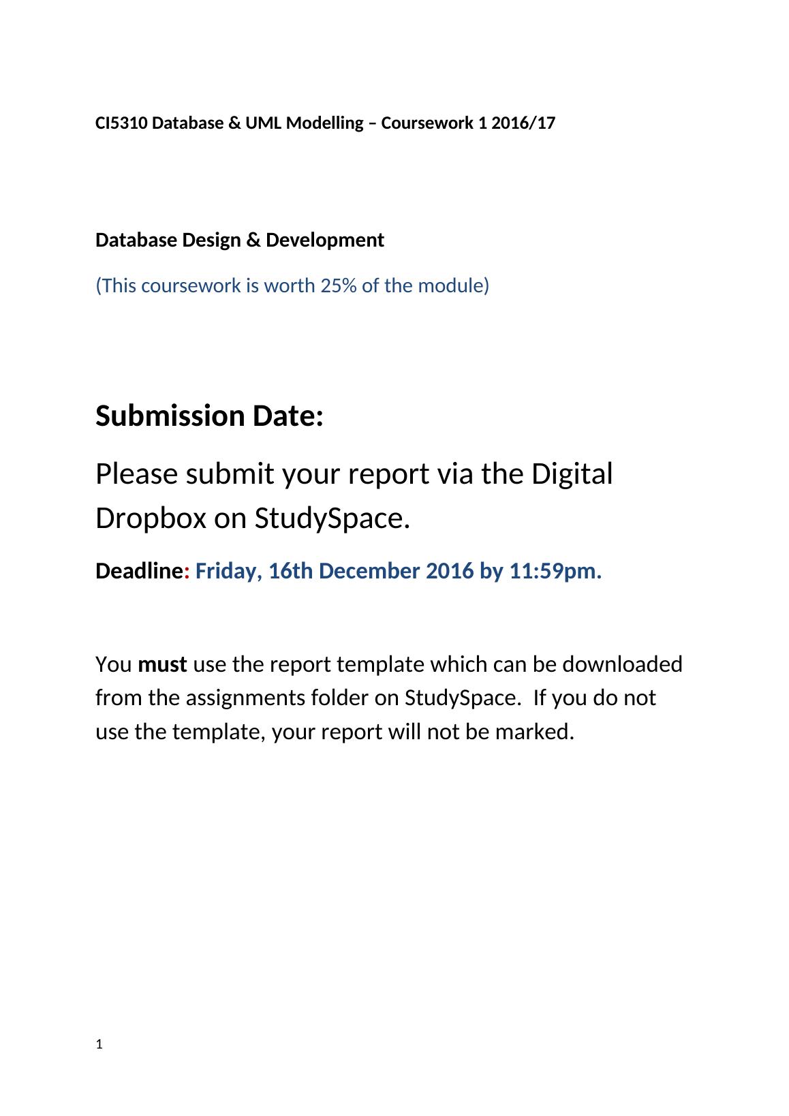The width and height of the screenshot is (789, 1116).
Task: Click the word 'Digital' in submission instructions
Action: tap(572, 474)
